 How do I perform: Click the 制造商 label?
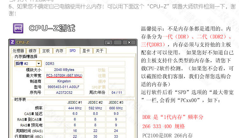(36, 81)
